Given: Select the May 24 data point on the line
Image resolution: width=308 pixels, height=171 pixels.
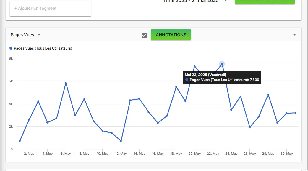Looking at the screenshot, I should tap(231, 110).
